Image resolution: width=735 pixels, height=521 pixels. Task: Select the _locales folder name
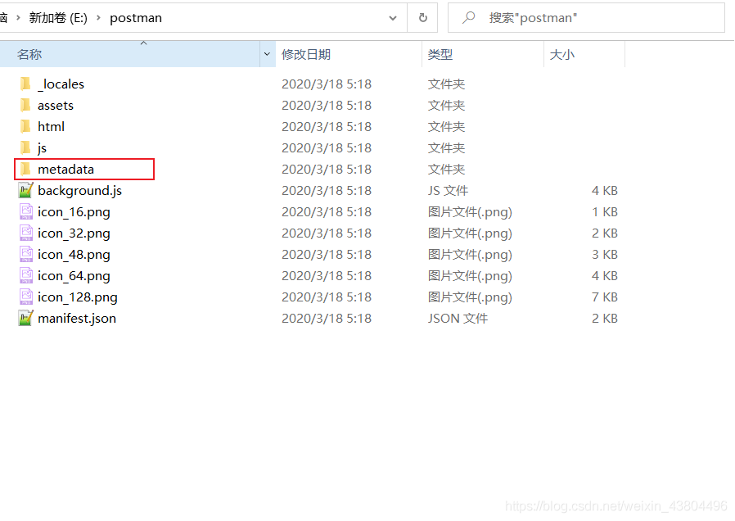coord(61,84)
